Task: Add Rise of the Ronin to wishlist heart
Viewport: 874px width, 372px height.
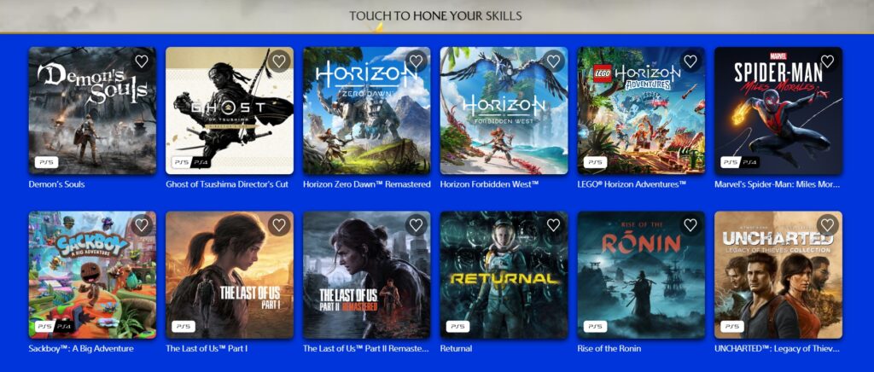Action: click(x=690, y=225)
